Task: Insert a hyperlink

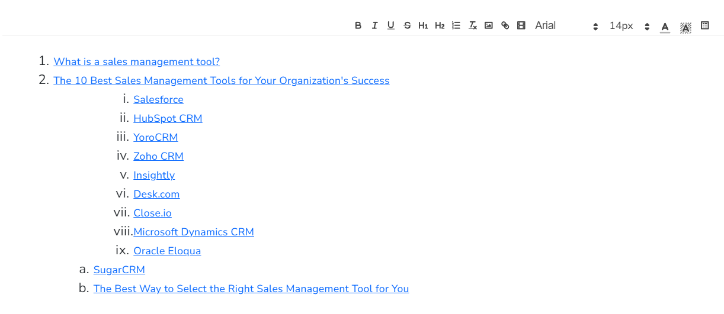Action: pyautogui.click(x=505, y=25)
